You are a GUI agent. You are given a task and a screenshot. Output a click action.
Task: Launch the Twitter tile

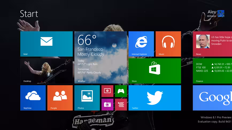point(155,98)
